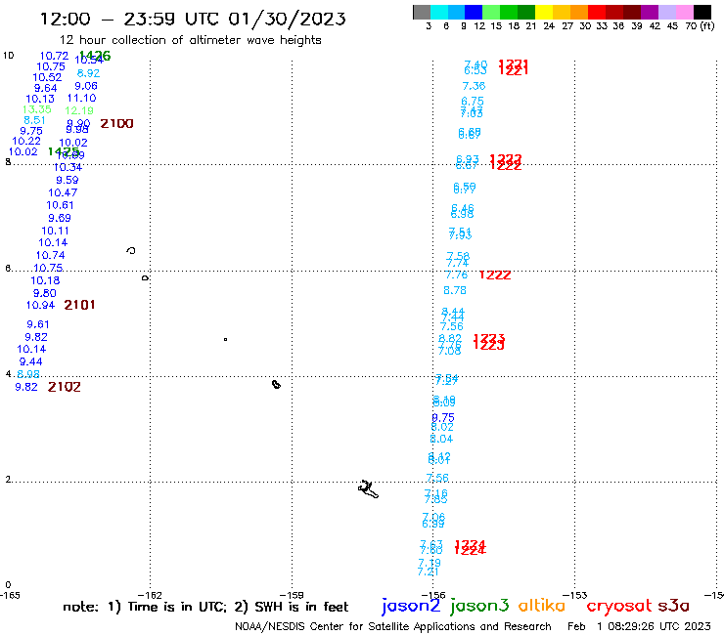The width and height of the screenshot is (724, 635).
Task: Pick the purple swatch in the legend bar
Action: point(650,12)
